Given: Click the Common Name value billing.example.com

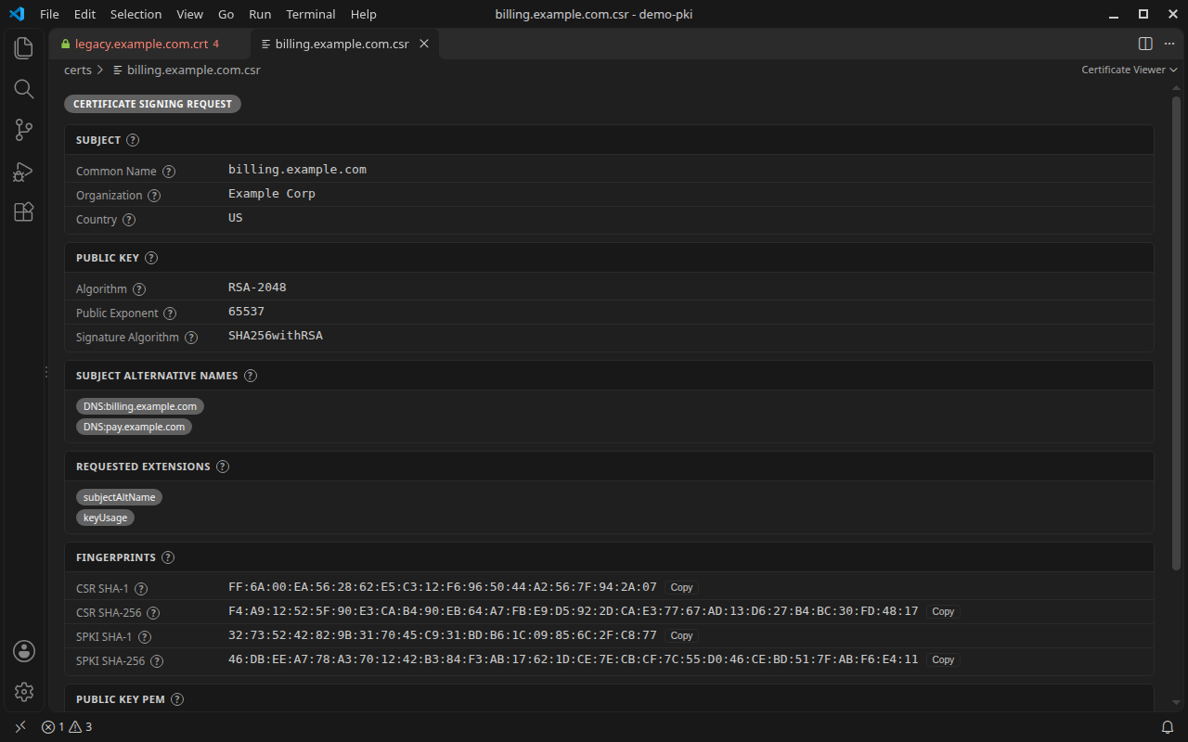Looking at the screenshot, I should click(x=298, y=170).
